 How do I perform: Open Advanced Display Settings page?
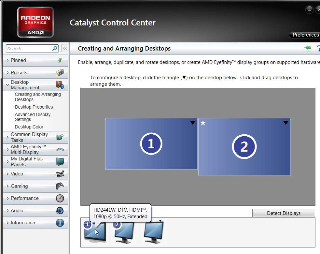33,117
